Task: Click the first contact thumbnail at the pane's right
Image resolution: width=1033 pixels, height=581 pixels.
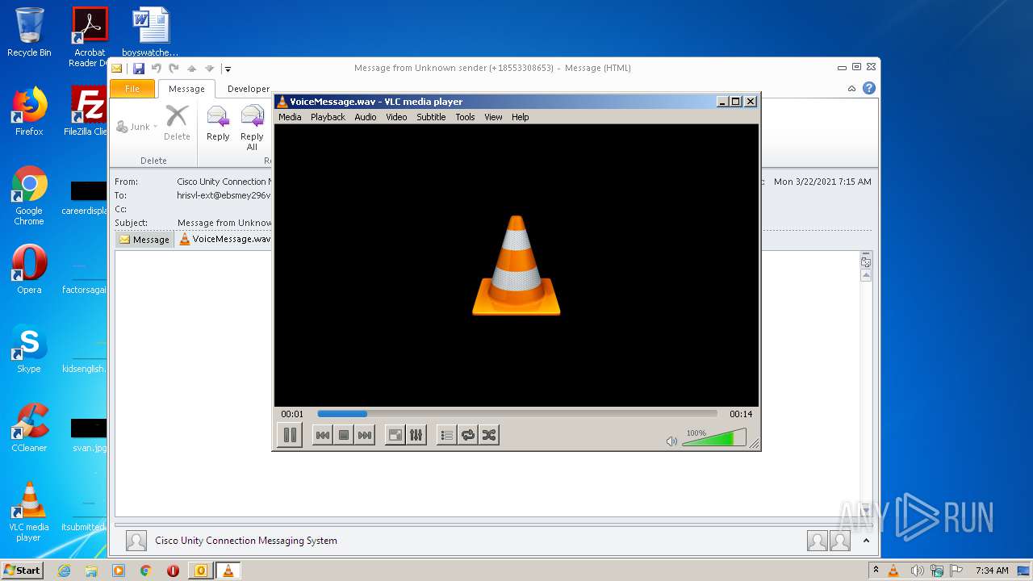Action: pyautogui.click(x=818, y=541)
